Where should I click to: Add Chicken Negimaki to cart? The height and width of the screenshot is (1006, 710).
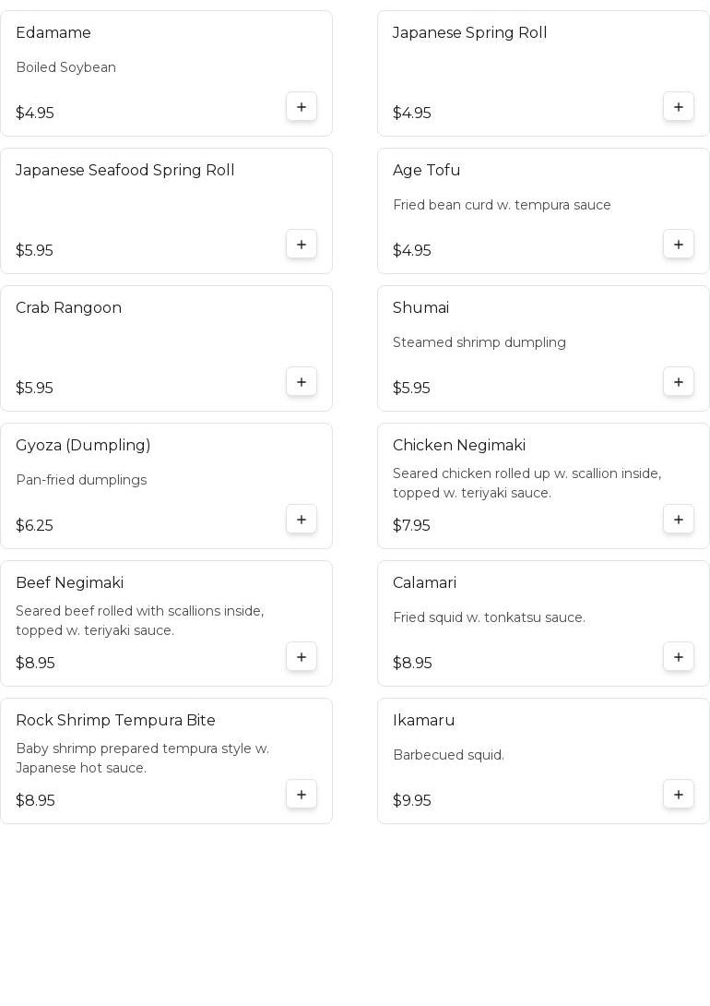coord(679,519)
